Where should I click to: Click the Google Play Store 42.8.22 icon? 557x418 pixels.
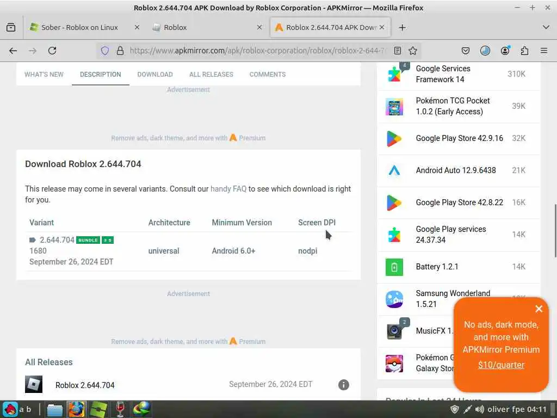[x=394, y=203]
